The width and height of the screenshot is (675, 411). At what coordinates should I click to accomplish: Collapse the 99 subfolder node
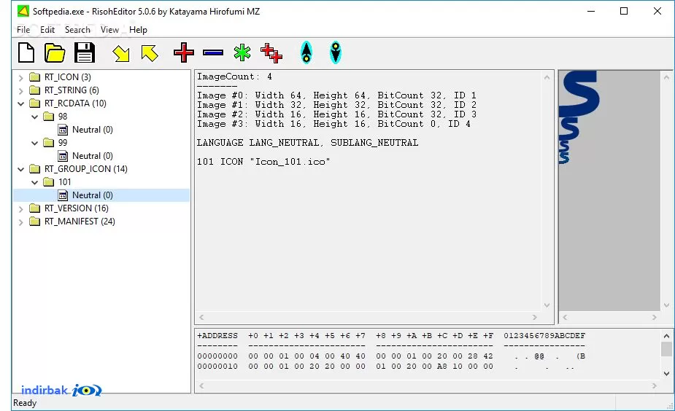(35, 143)
